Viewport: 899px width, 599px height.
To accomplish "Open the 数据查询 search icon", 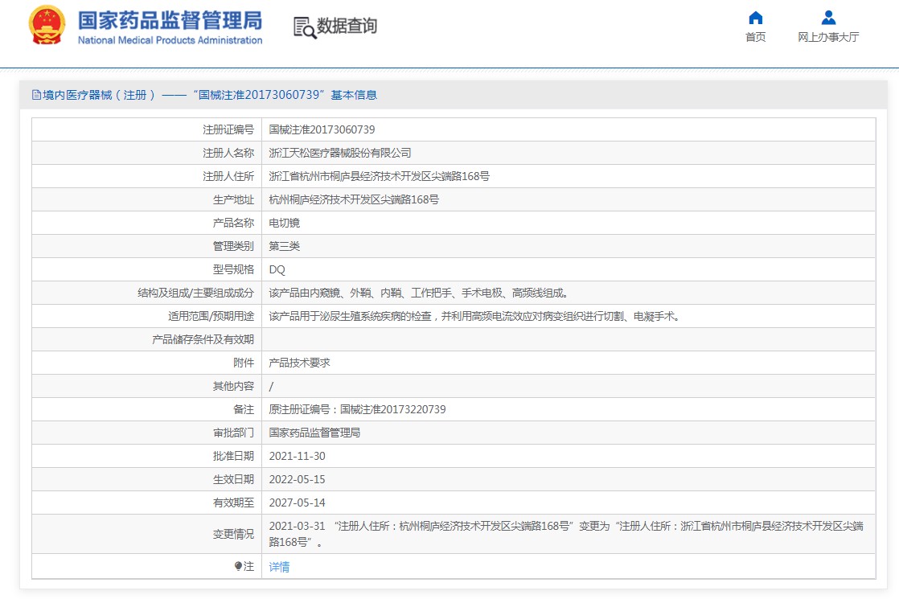I will [305, 27].
